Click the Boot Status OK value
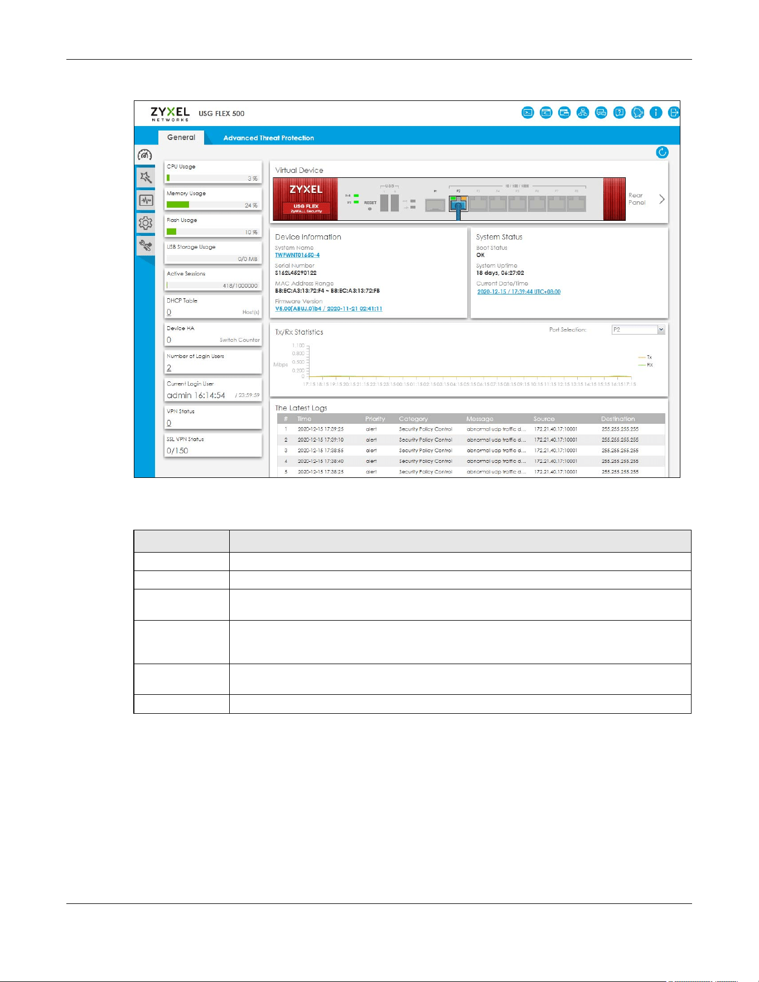The width and height of the screenshot is (759, 982). 480,255
